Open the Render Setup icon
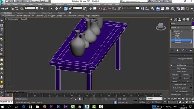The height and width of the screenshot is (109, 194). coord(178,8)
